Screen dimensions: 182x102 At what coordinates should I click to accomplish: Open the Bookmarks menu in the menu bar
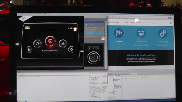[x=40, y=14]
